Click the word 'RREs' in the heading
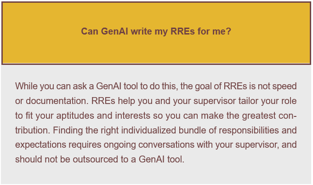Viewport: 313px width, 185px height. point(182,31)
